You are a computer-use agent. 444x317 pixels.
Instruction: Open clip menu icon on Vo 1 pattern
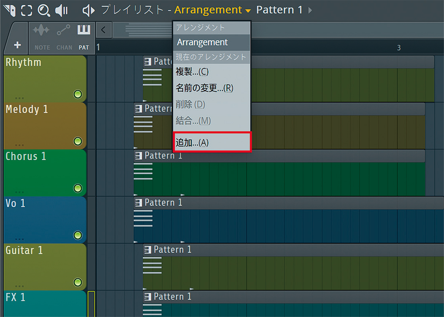pos(138,202)
